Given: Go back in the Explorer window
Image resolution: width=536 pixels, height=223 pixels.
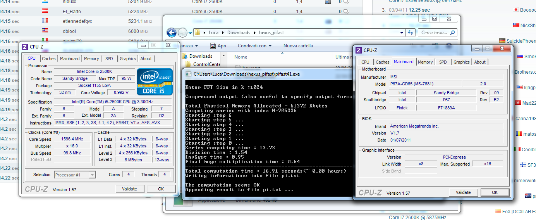Looking at the screenshot, I should [172, 33].
